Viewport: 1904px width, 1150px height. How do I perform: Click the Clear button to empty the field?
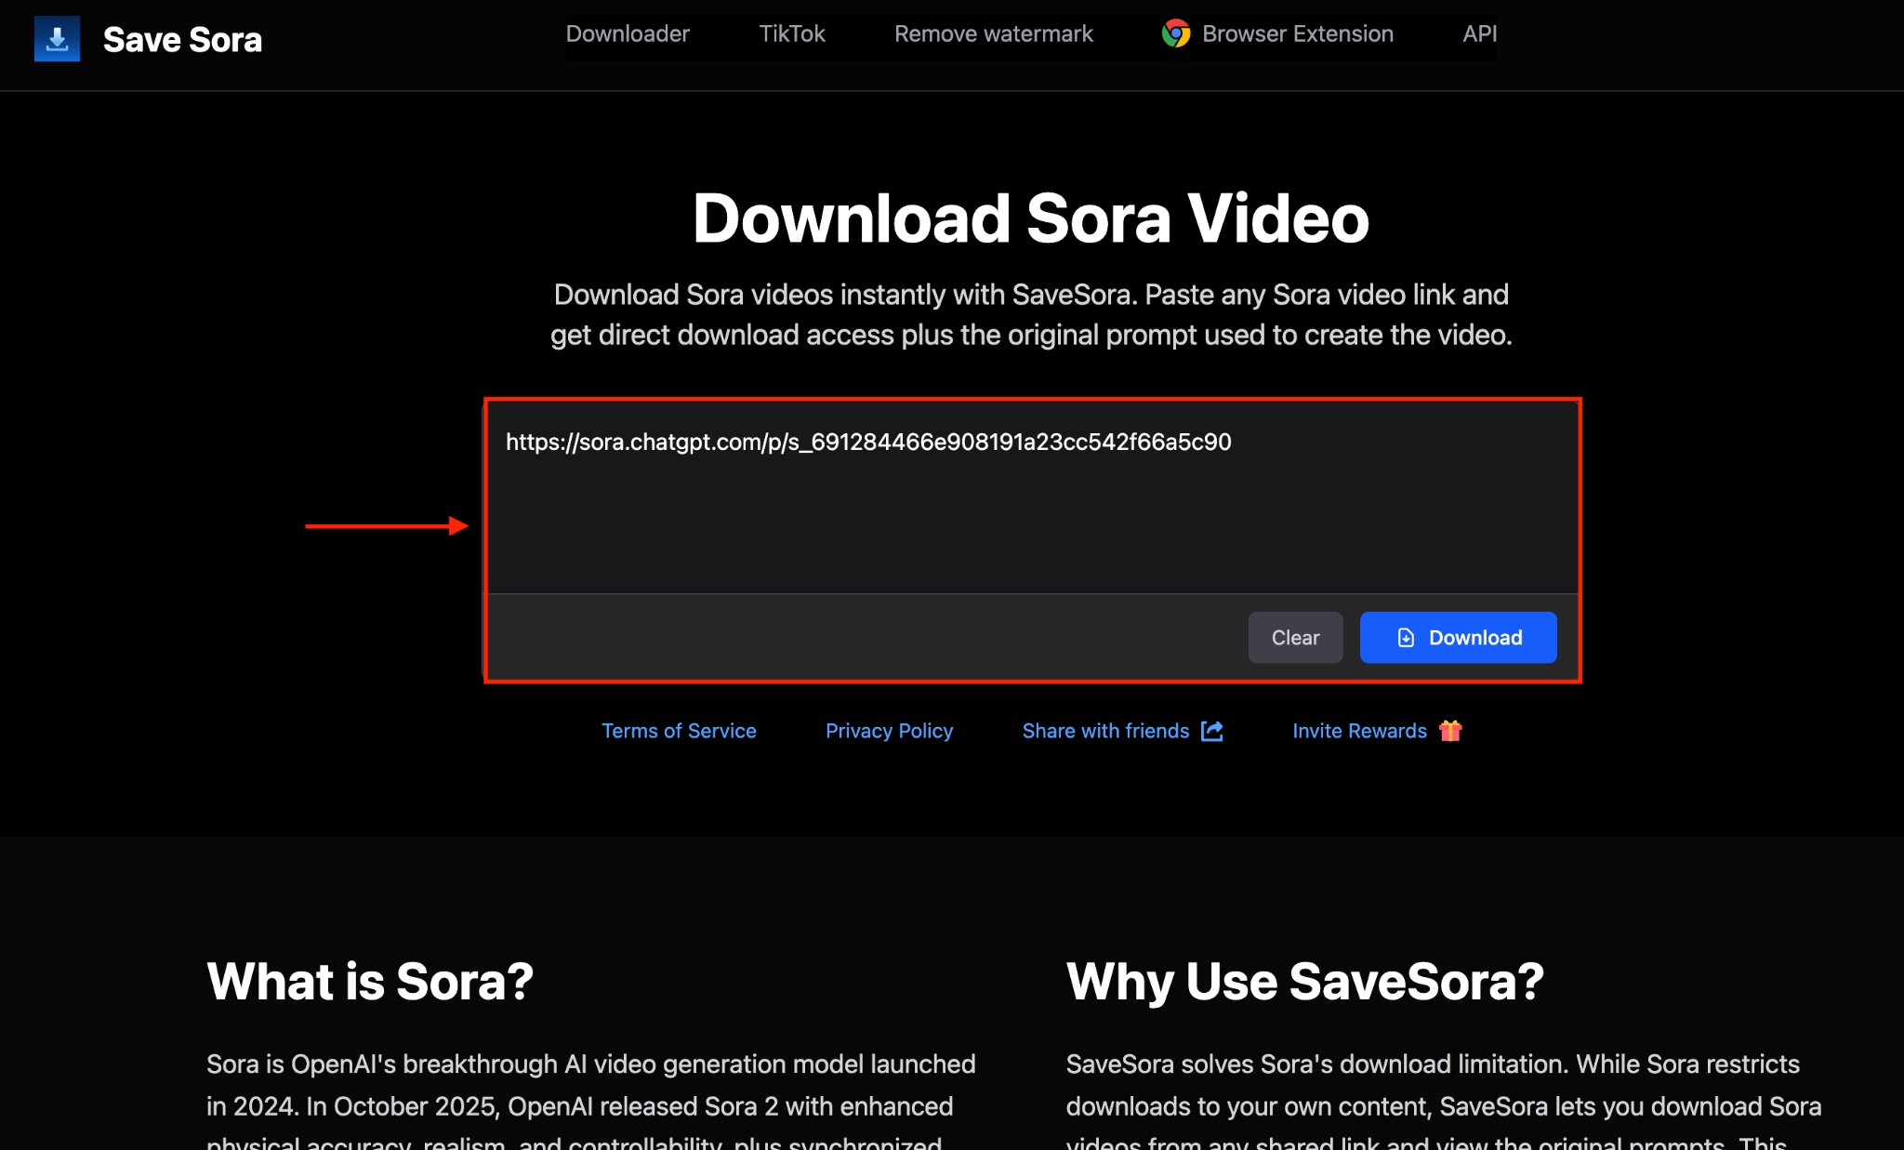pos(1295,638)
